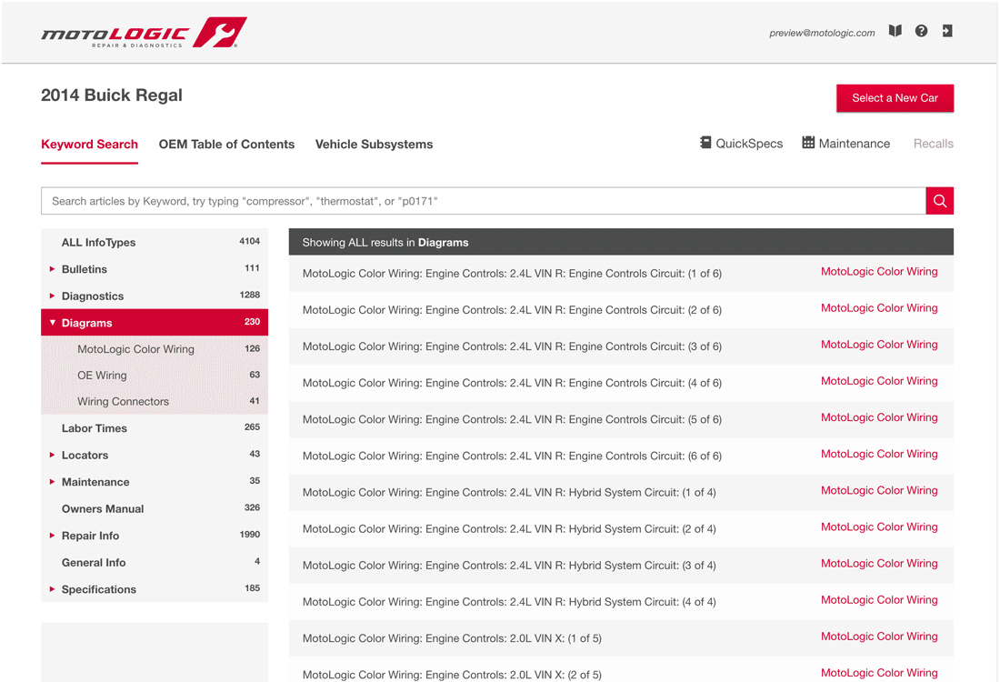The height and width of the screenshot is (682, 1000).
Task: Select OE Wiring subcategory
Action: coord(102,376)
